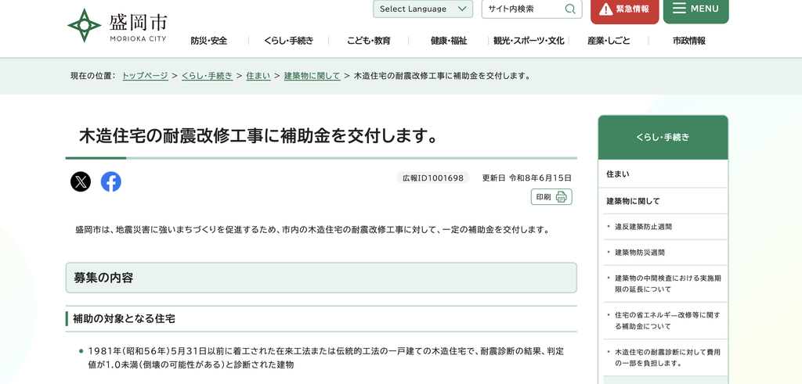Open the くらし・手続き navigation menu
This screenshot has height=384, width=802.
coord(288,41)
